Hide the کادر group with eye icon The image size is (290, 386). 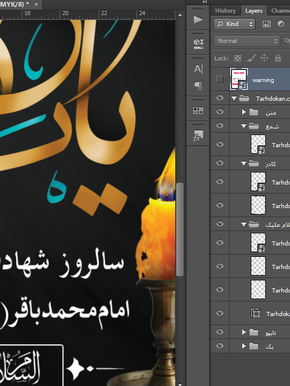tap(220, 163)
